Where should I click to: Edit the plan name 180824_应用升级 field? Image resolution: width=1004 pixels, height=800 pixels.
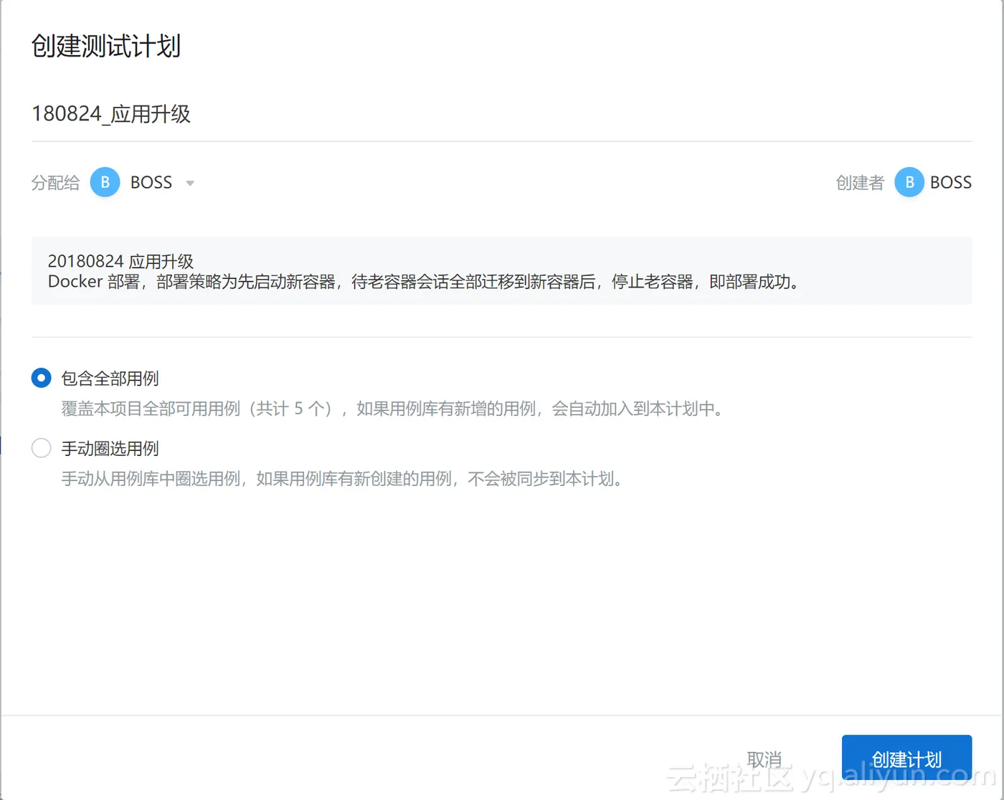501,114
